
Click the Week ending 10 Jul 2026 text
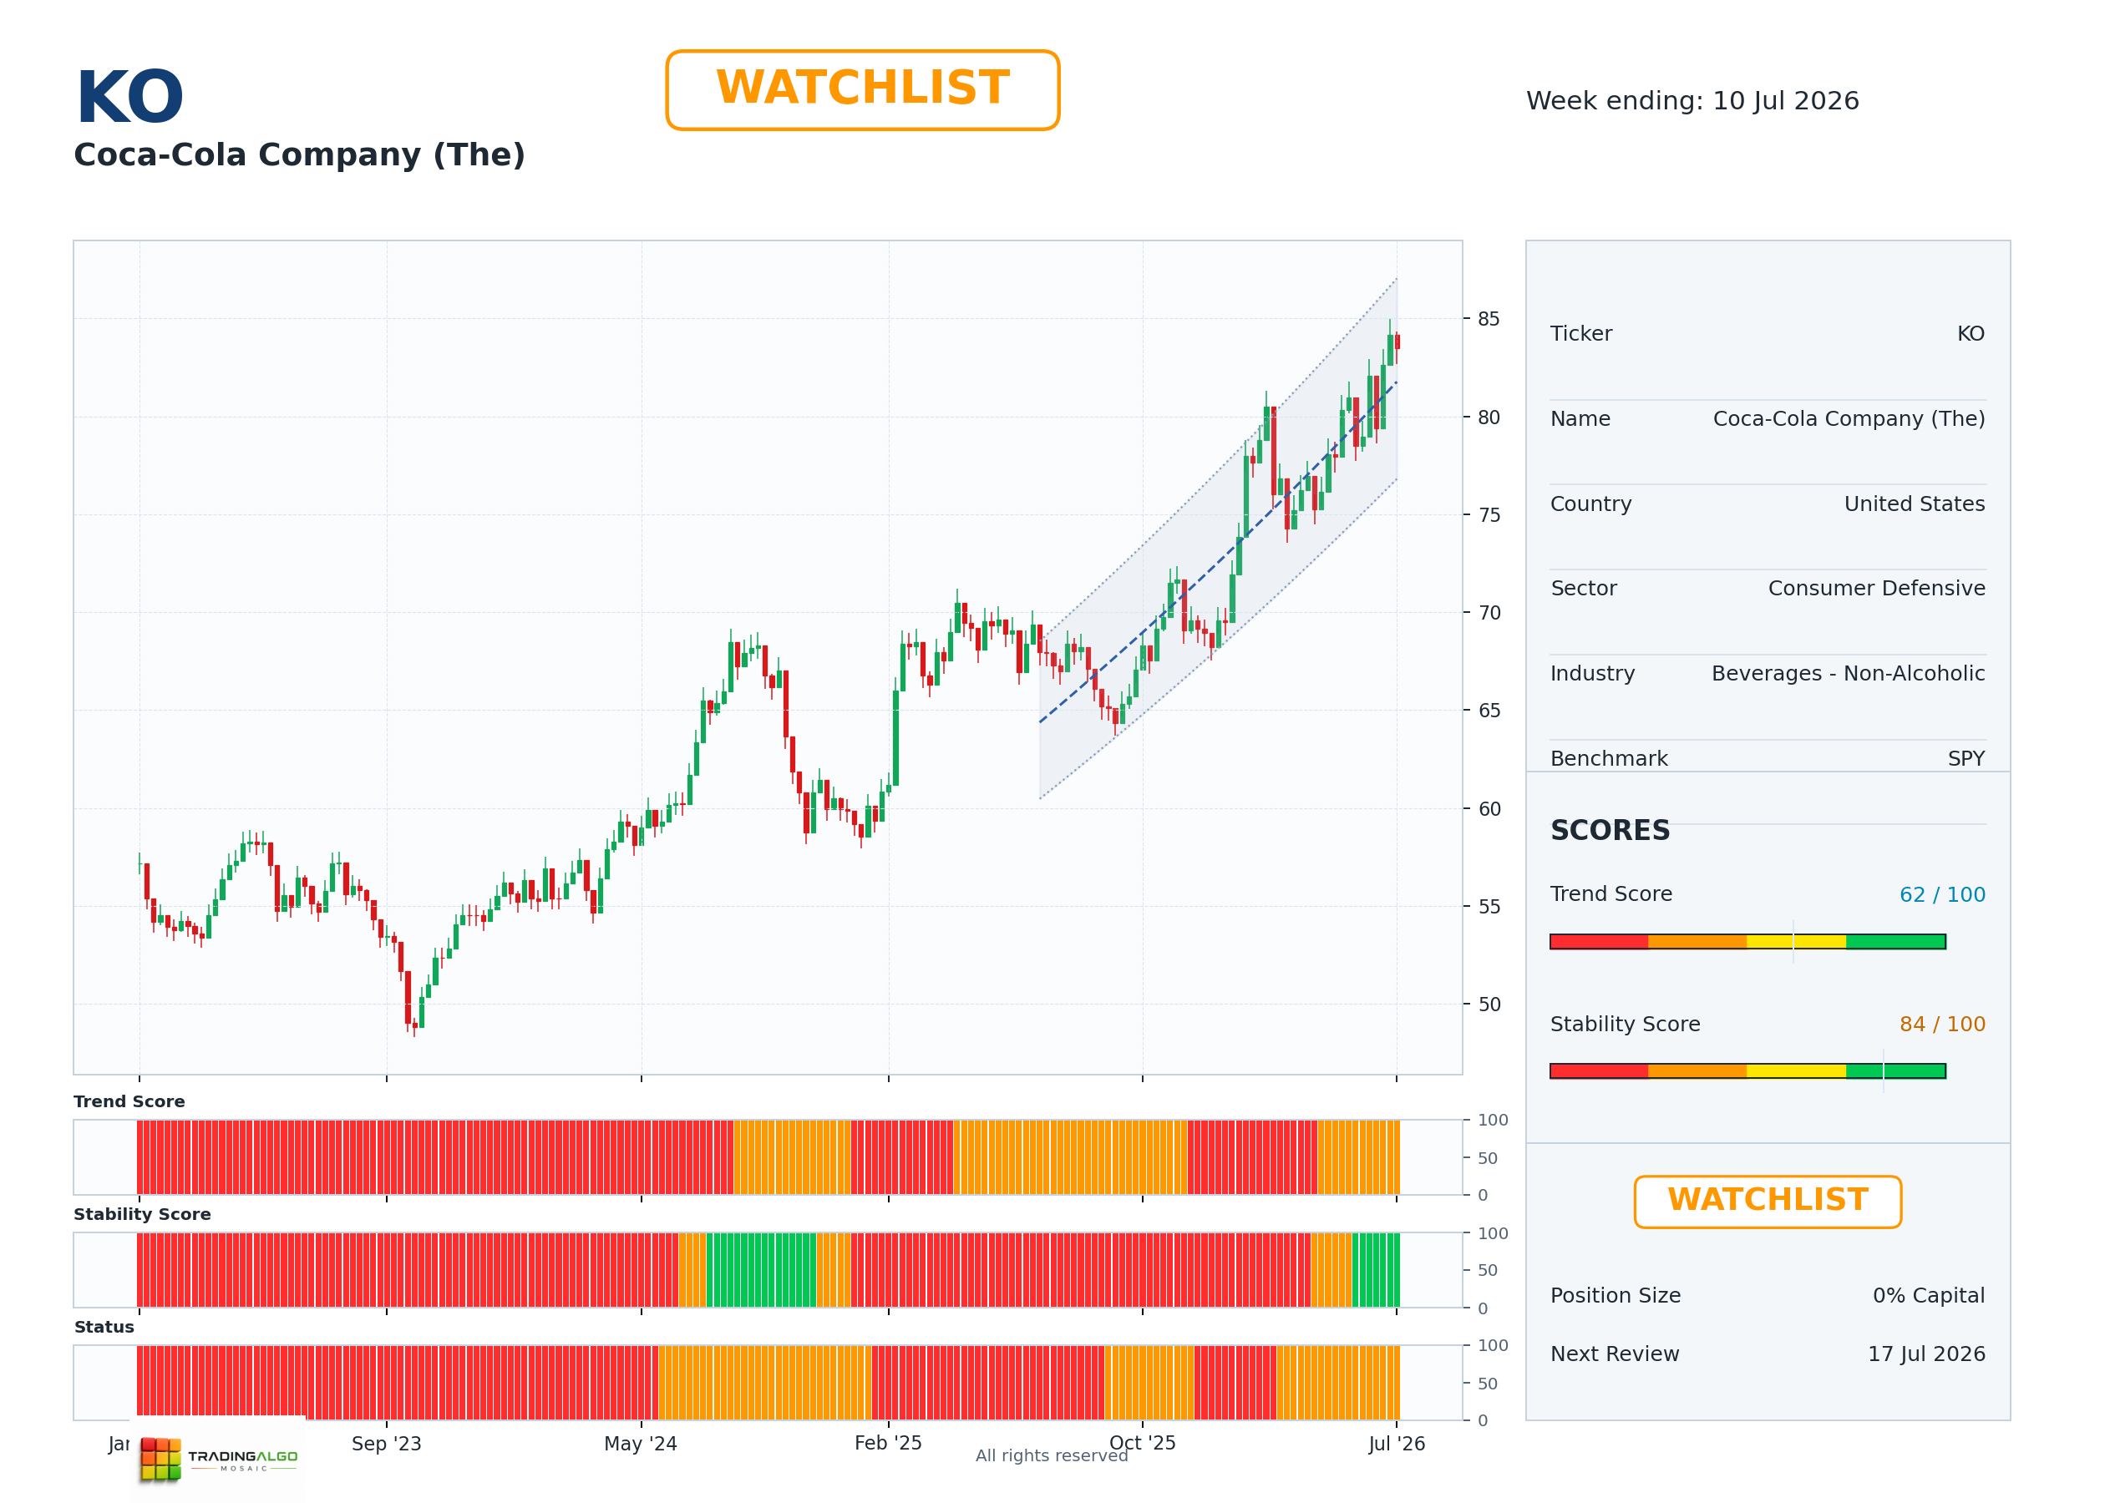click(1692, 101)
